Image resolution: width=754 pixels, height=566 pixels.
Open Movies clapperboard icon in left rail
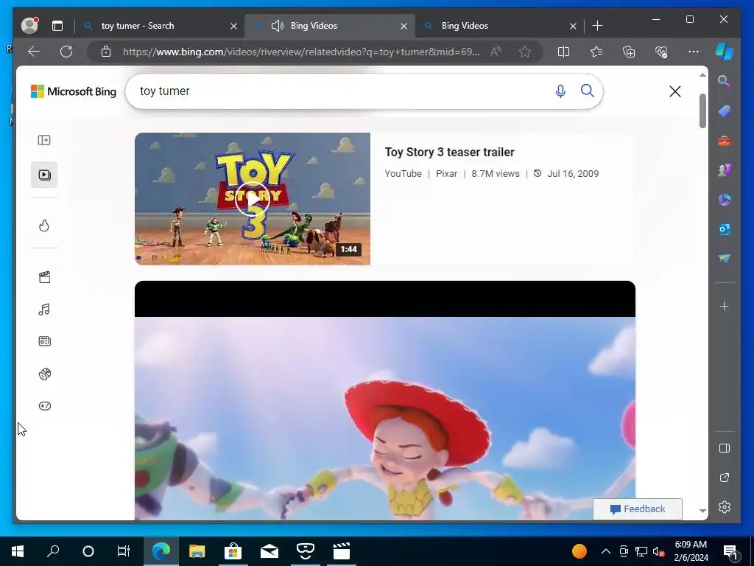(x=44, y=277)
